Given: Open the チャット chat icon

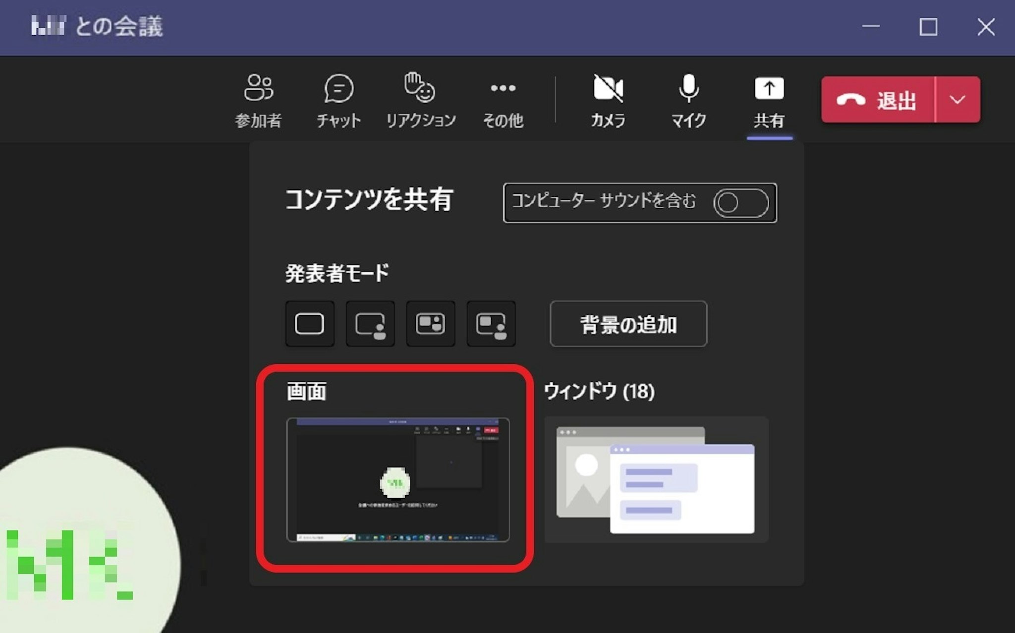Looking at the screenshot, I should [338, 100].
